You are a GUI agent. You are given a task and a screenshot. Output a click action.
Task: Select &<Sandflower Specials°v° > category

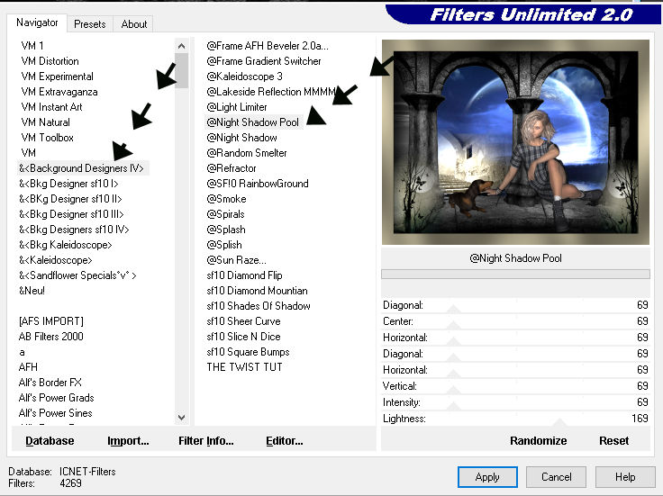tap(77, 275)
